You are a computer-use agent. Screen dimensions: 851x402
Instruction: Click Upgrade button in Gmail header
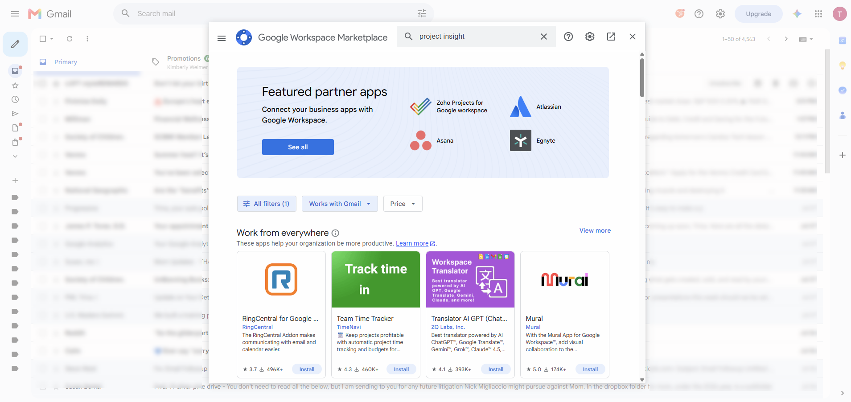coord(758,14)
